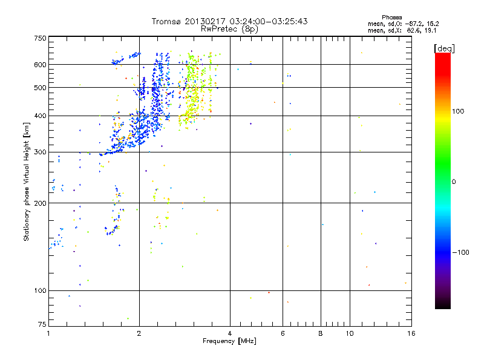The width and height of the screenshot is (484, 363).
Task: Click the x-axis tick label "16"
Action: pos(411,333)
